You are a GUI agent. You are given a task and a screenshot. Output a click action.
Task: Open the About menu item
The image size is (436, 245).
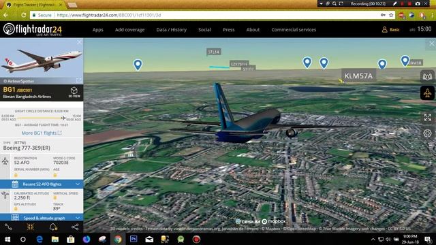click(253, 30)
